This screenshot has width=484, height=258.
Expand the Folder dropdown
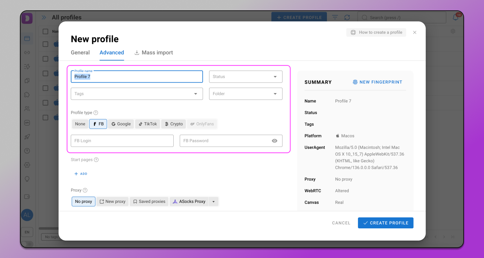(246, 94)
